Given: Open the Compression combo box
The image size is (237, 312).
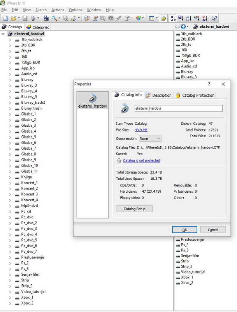Looking at the screenshot, I should pyautogui.click(x=150, y=138).
